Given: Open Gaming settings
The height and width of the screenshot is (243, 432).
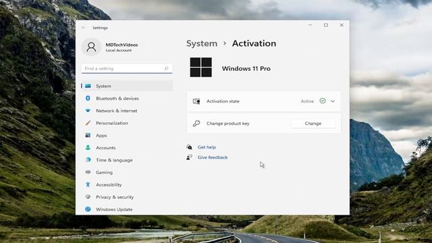Looking at the screenshot, I should (127, 173).
